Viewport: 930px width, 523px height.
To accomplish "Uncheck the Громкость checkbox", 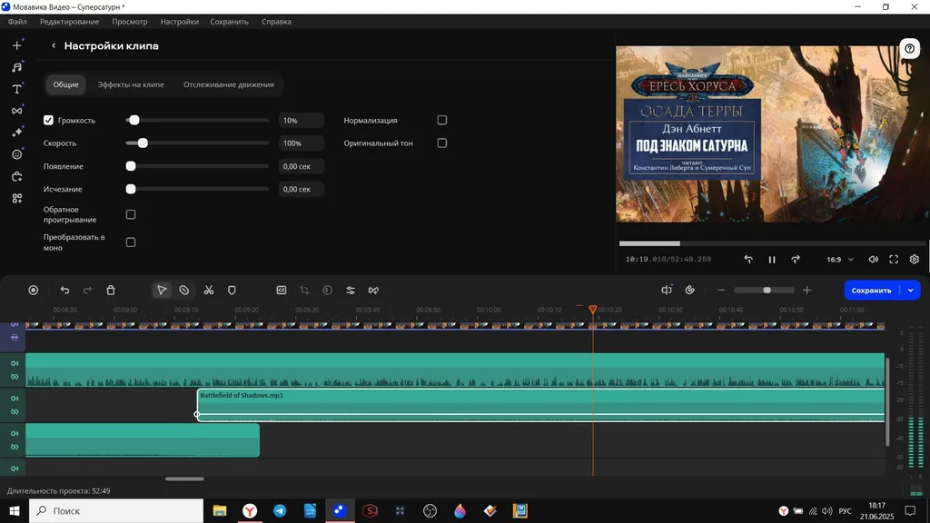I will tap(48, 120).
